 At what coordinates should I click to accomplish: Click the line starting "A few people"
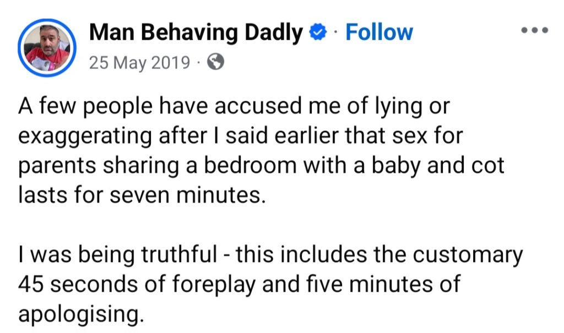point(234,107)
